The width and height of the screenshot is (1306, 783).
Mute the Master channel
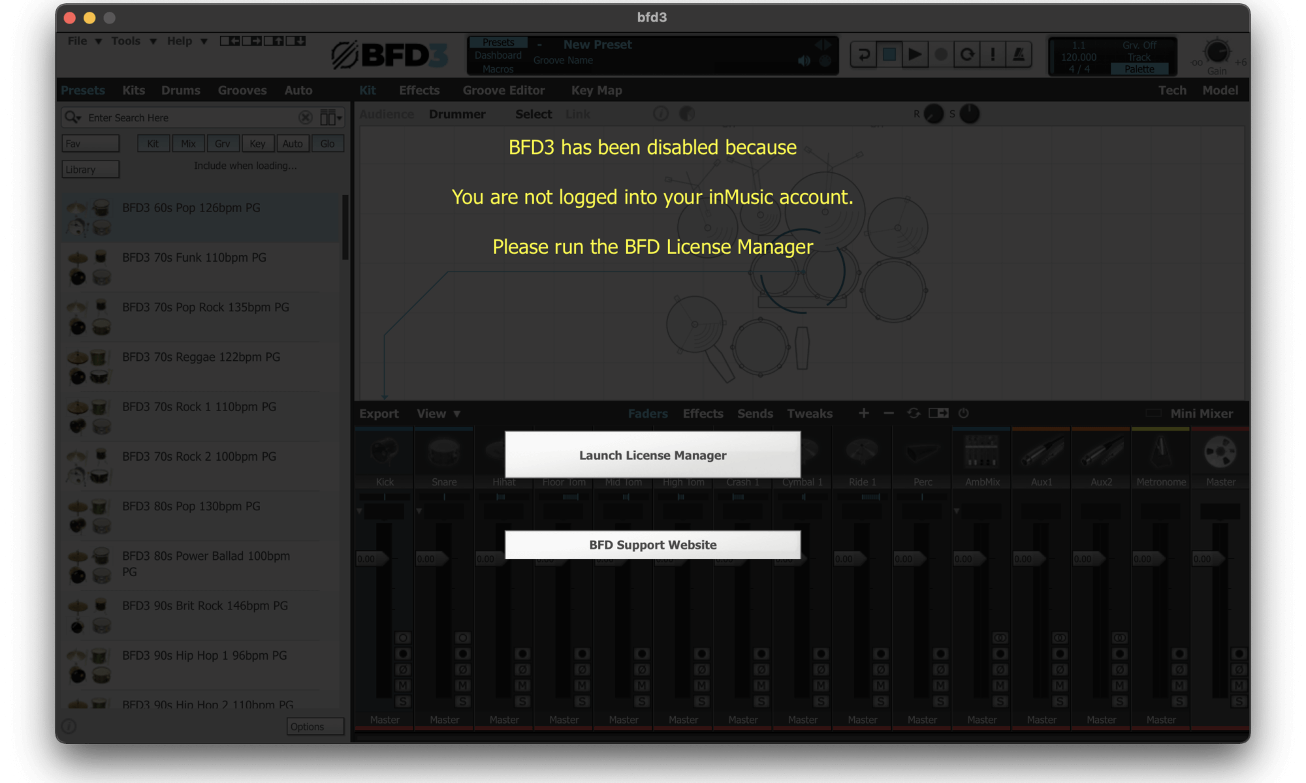[x=1239, y=685]
